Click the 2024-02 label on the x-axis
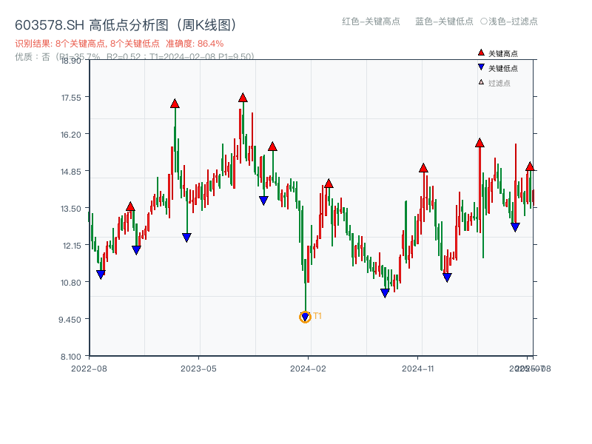Image resolution: width=592 pixels, height=444 pixels. point(309,367)
